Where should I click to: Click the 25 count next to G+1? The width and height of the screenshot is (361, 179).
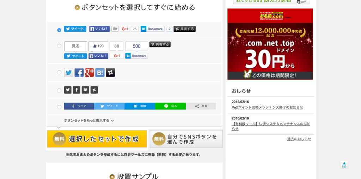coord(135,29)
